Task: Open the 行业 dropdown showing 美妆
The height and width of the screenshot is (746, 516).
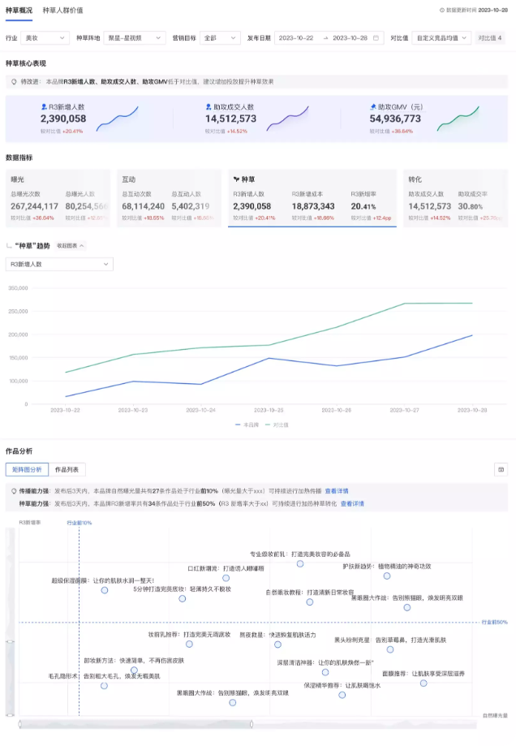Action: click(45, 38)
